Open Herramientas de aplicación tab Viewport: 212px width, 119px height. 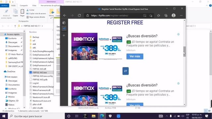pyautogui.click(x=51, y=6)
